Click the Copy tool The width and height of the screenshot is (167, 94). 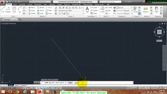click(x=32, y=10)
